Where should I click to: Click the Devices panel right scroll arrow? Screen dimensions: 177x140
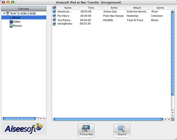[x=44, y=119]
